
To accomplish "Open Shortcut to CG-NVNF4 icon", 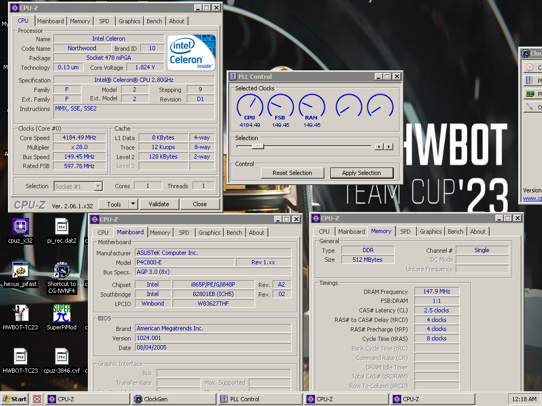I will click(x=61, y=270).
